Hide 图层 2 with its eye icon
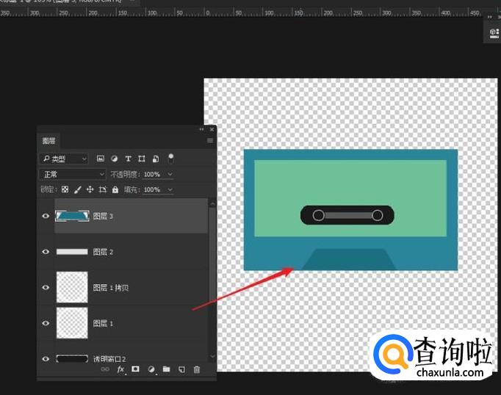The width and height of the screenshot is (501, 395). (46, 252)
